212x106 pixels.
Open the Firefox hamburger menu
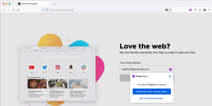click(209, 10)
